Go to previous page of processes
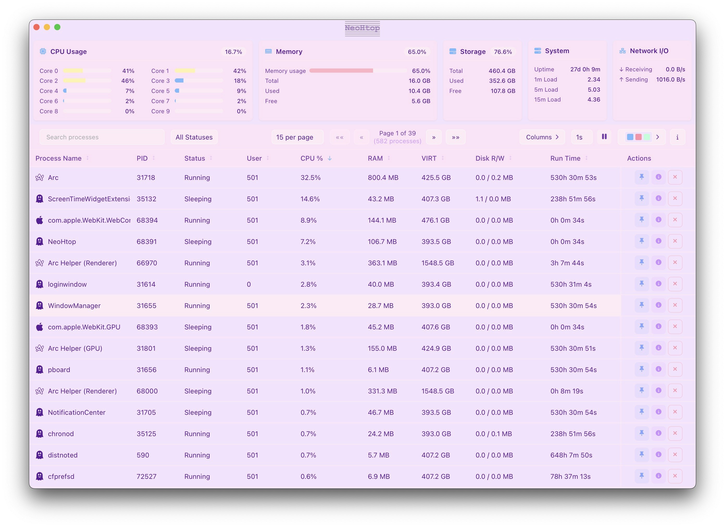Image resolution: width=725 pixels, height=527 pixels. tap(361, 137)
